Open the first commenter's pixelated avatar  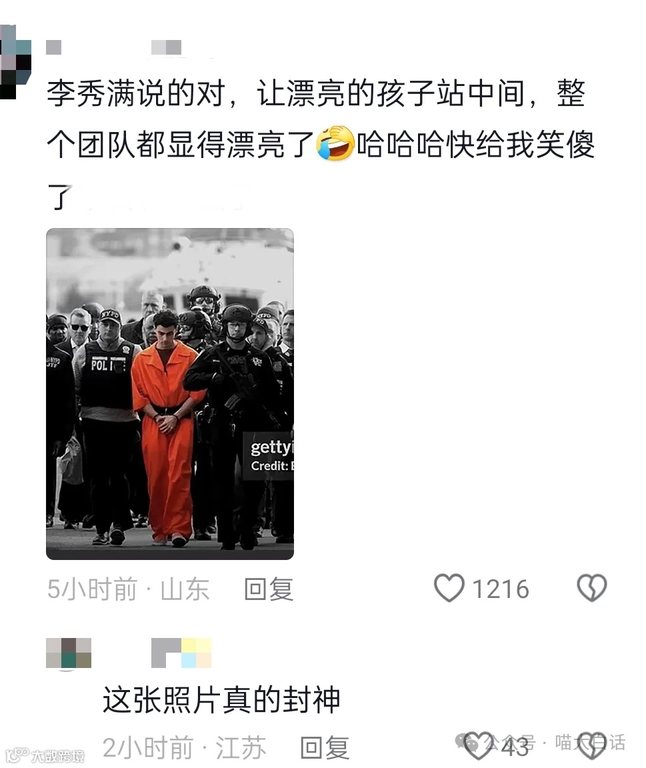16,62
